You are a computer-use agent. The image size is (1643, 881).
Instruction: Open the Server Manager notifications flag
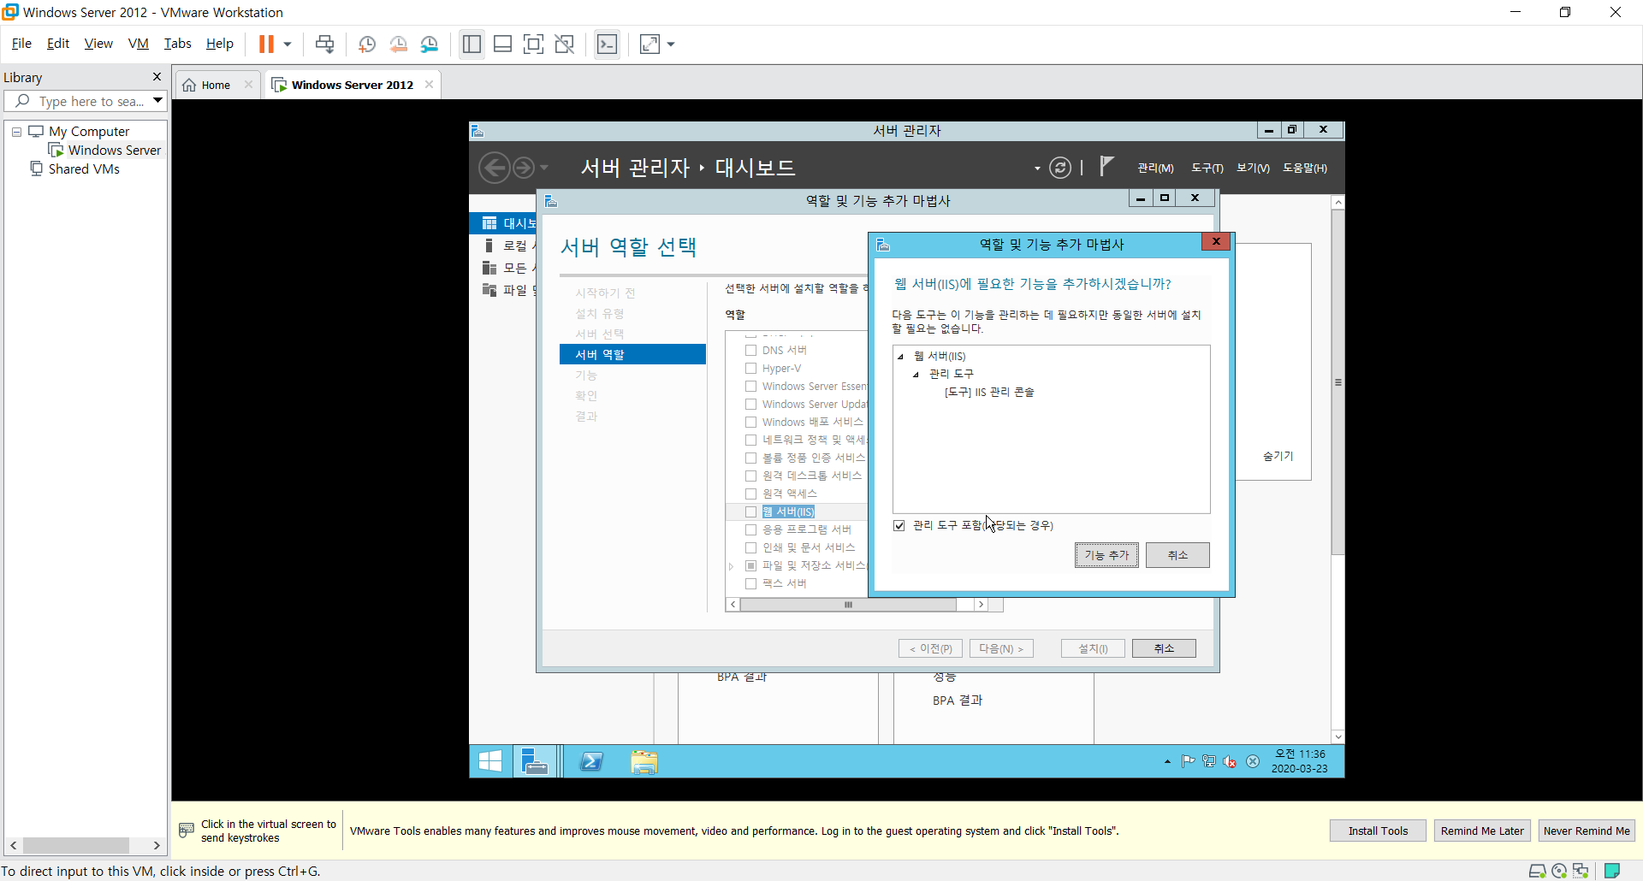coord(1106,166)
